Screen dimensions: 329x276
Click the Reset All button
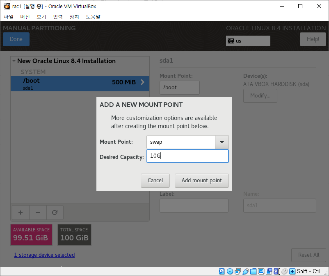(x=308, y=255)
